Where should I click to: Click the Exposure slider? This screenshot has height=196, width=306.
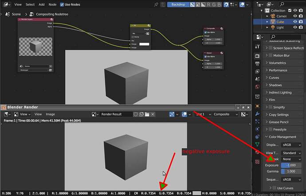tap(291, 165)
